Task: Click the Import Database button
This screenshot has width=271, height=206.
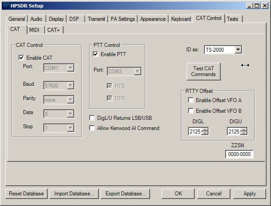Action: click(74, 194)
